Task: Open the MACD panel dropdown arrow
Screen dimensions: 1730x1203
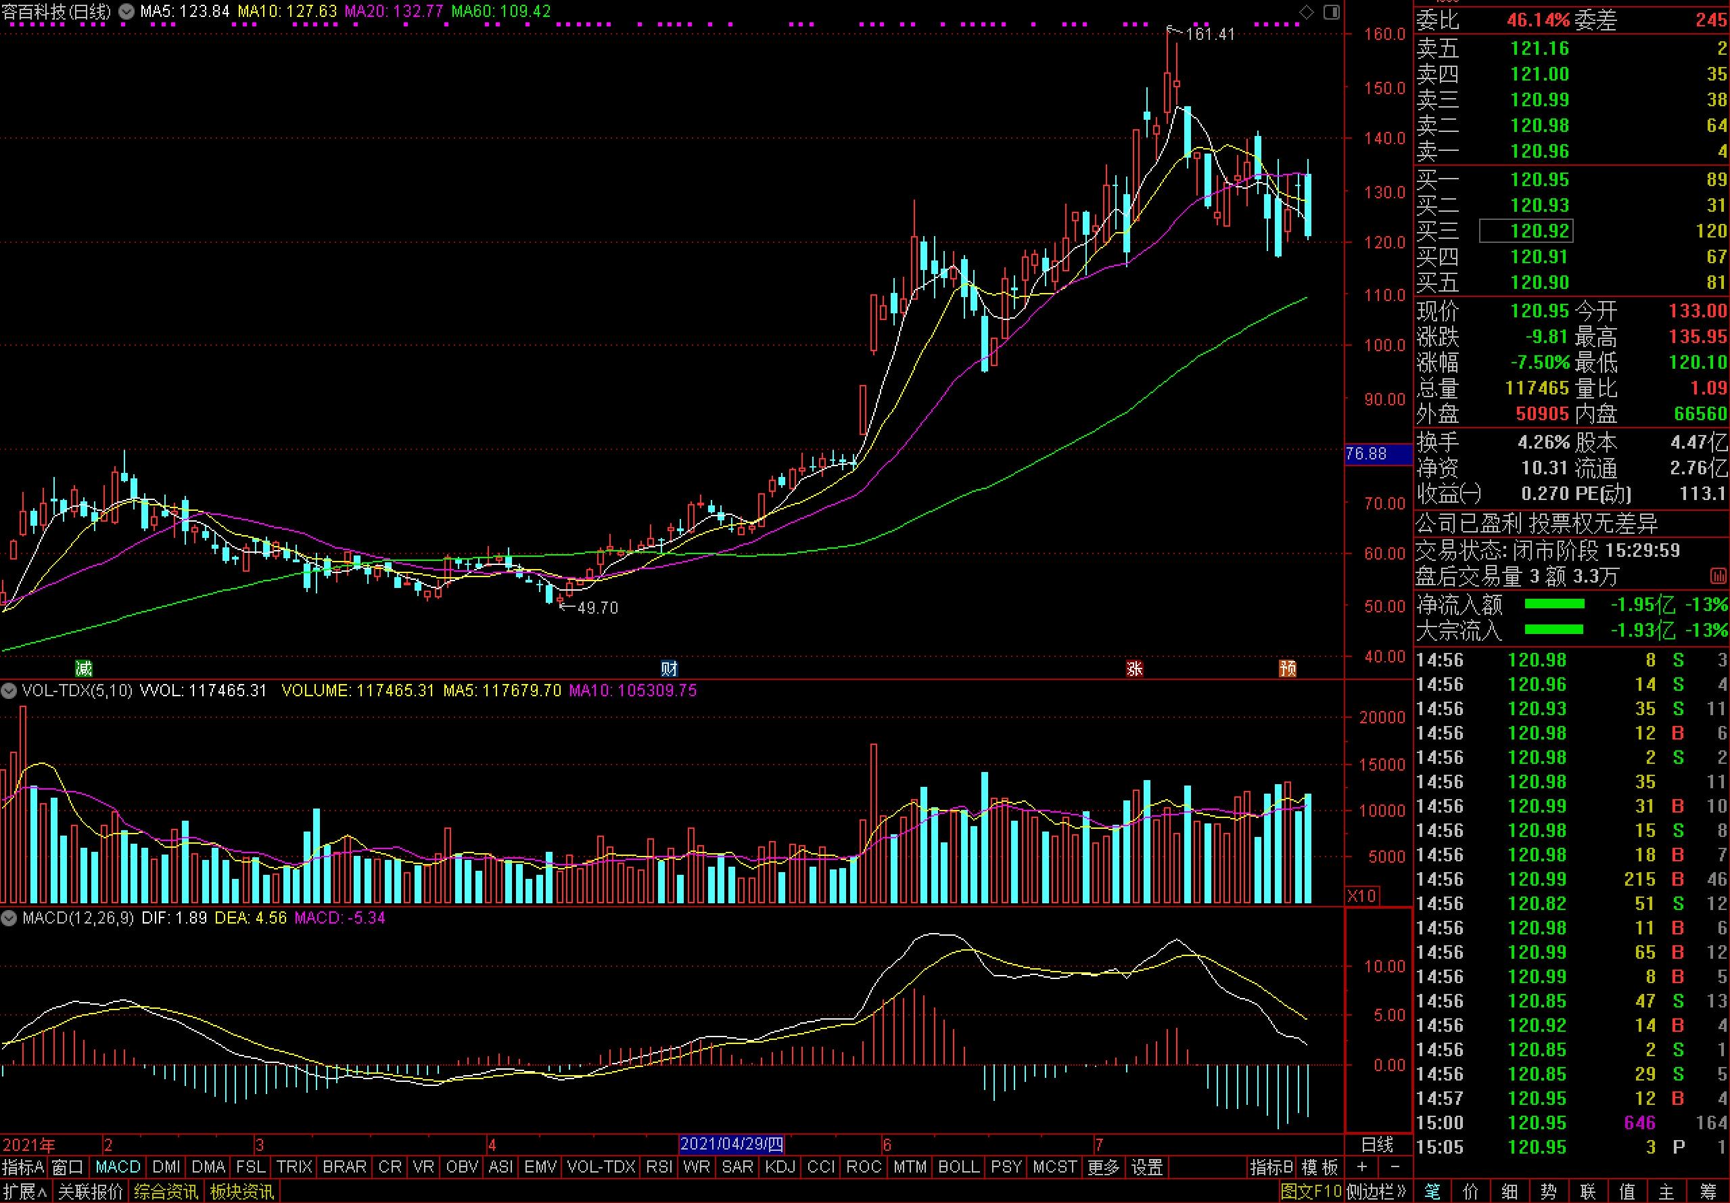Action: [x=9, y=918]
